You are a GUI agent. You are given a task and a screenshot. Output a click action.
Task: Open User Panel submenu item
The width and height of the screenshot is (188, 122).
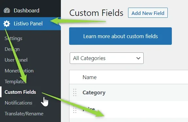click(16, 60)
